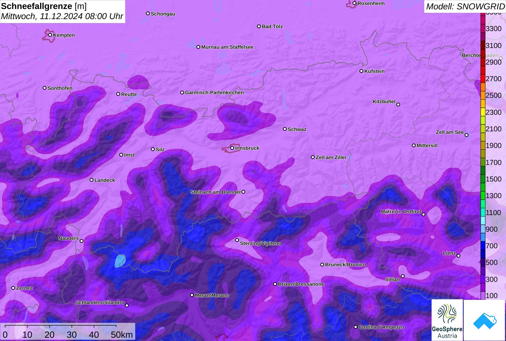Viewport: 506px width, 341px height.
Task: Click the 1100 cyan legend swatch
Action: click(483, 212)
